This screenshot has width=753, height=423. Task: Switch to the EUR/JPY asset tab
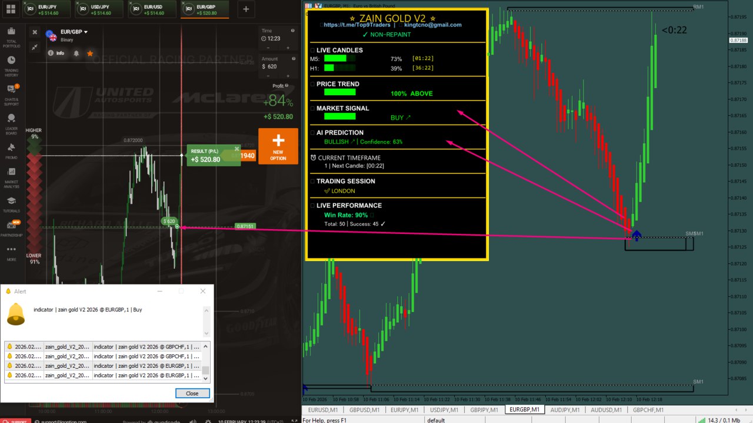pos(45,9)
